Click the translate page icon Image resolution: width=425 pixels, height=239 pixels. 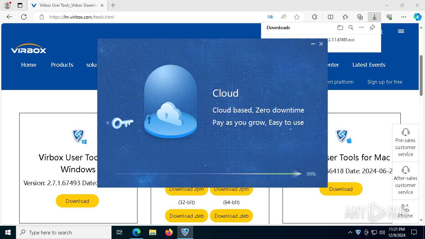pyautogui.click(x=270, y=17)
